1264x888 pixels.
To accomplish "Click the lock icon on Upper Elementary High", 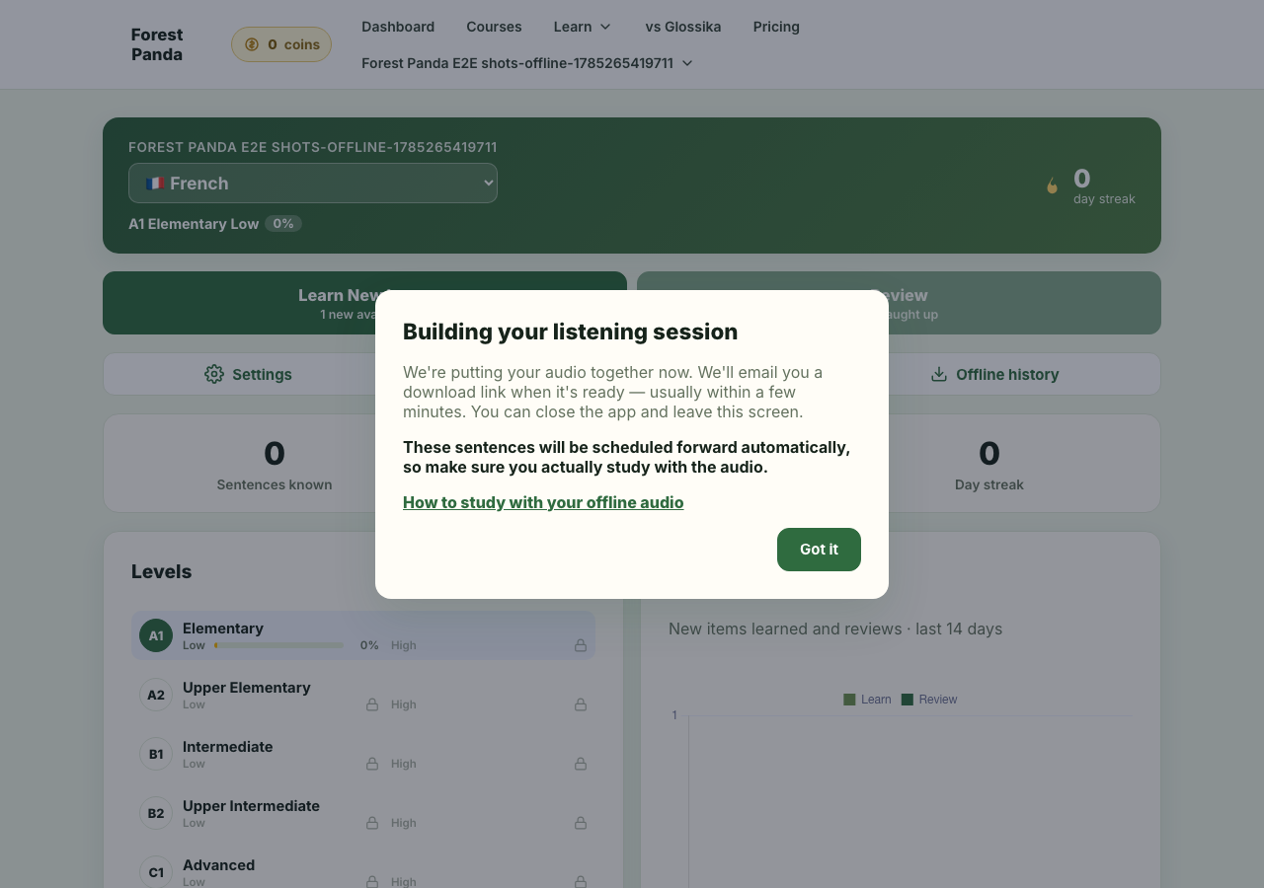I will pyautogui.click(x=581, y=704).
